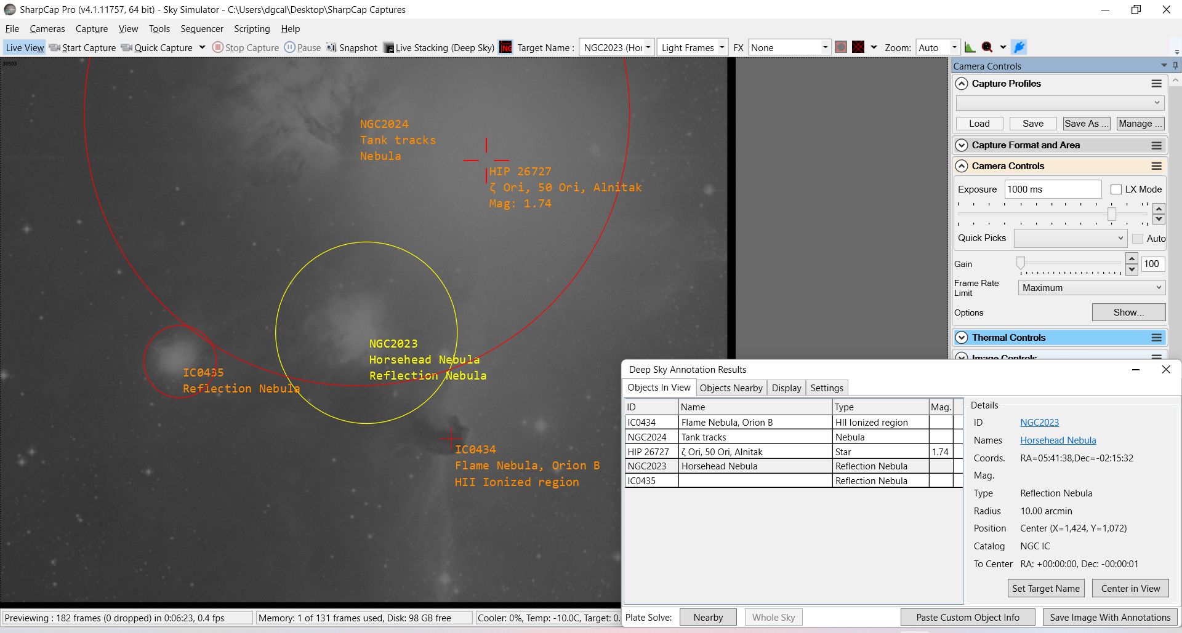Open the Camera Controls section hamburger menu

click(1157, 166)
